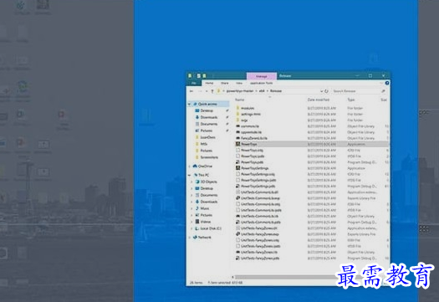Expand the Network tree node
The width and height of the screenshot is (439, 302).
(x=190, y=238)
